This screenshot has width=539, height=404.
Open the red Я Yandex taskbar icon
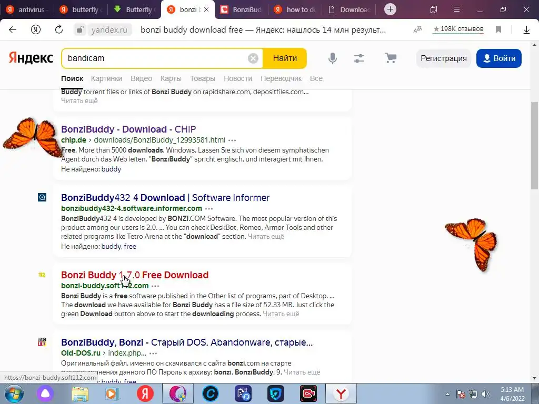click(145, 393)
